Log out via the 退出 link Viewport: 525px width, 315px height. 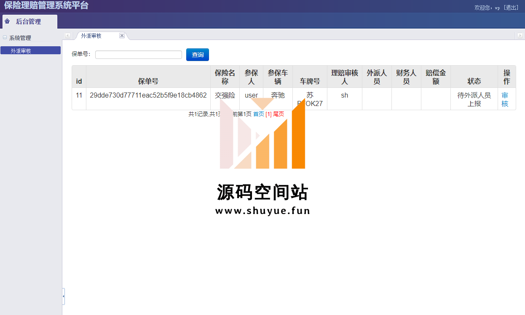tap(511, 8)
